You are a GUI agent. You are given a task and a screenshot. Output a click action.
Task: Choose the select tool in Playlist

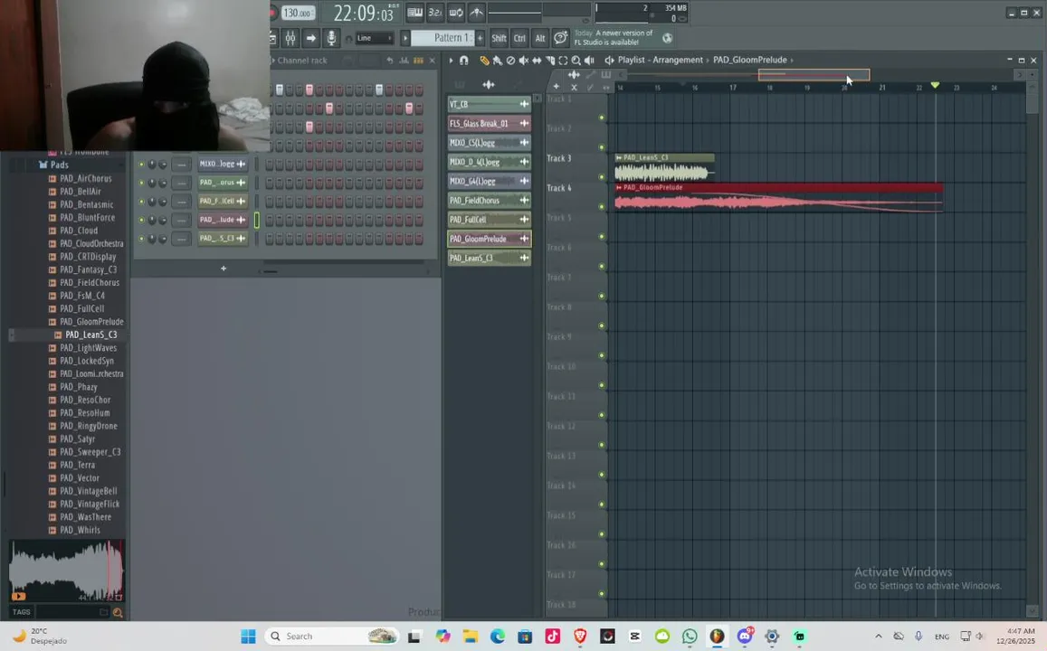(563, 60)
